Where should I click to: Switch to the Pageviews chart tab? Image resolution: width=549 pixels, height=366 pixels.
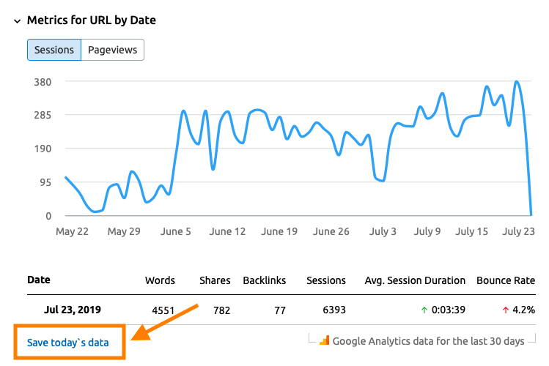coord(113,50)
